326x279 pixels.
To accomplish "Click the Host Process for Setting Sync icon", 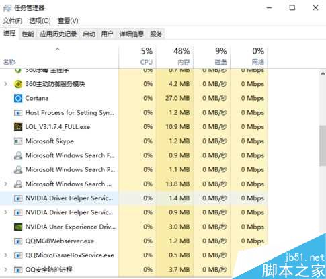I will click(x=18, y=113).
